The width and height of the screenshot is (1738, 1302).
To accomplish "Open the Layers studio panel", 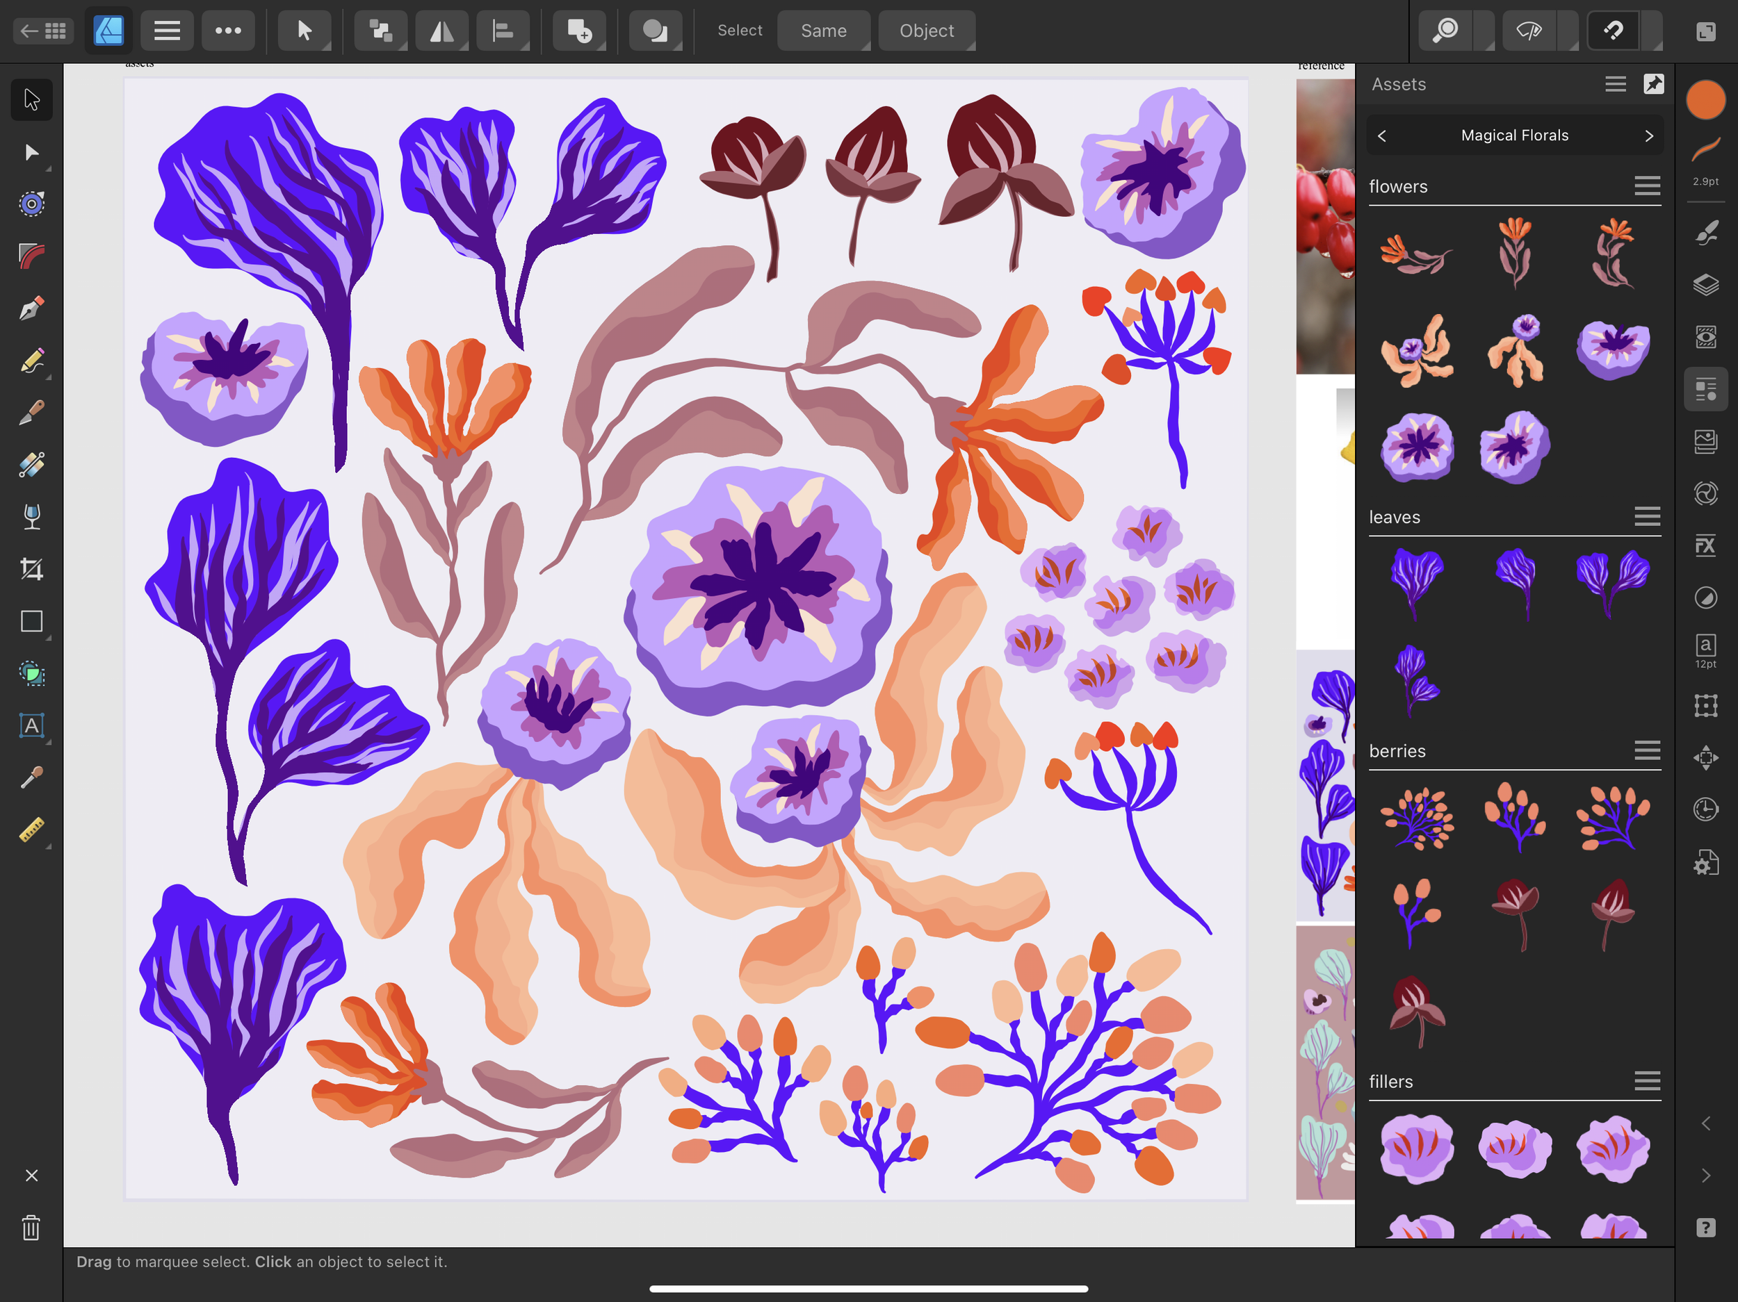I will [1706, 285].
